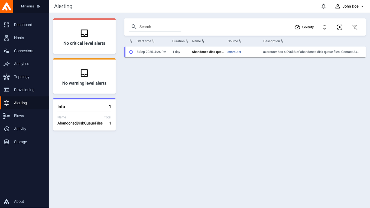Click the Axoflow logo in top-left corner
The image size is (370, 208).
coord(7,6)
